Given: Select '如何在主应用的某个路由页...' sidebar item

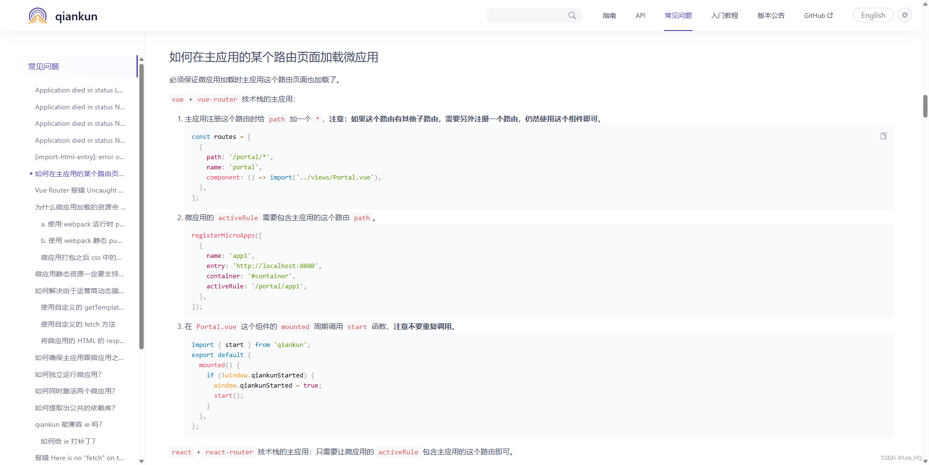Looking at the screenshot, I should click(79, 174).
